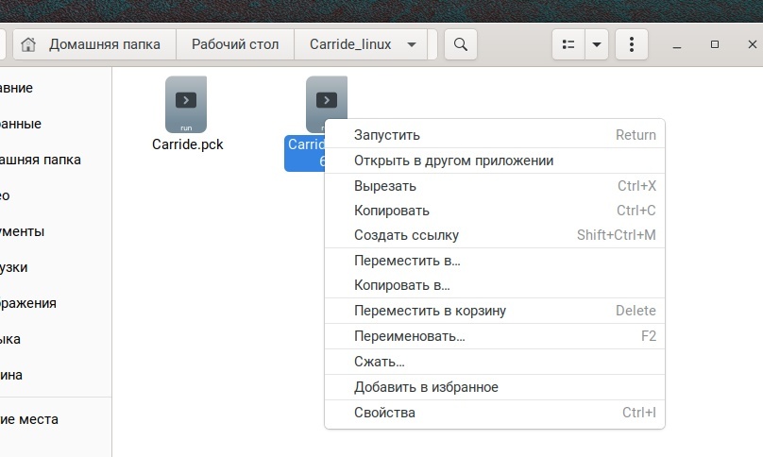Screen dimensions: 763x457
Task: Open the Carride_linux path dropdown arrow
Action: coord(411,44)
